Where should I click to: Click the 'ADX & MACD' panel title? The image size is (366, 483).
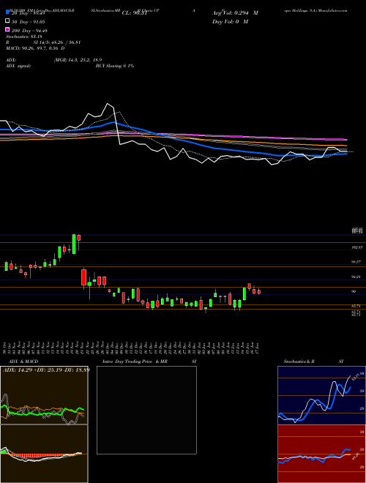[23, 362]
